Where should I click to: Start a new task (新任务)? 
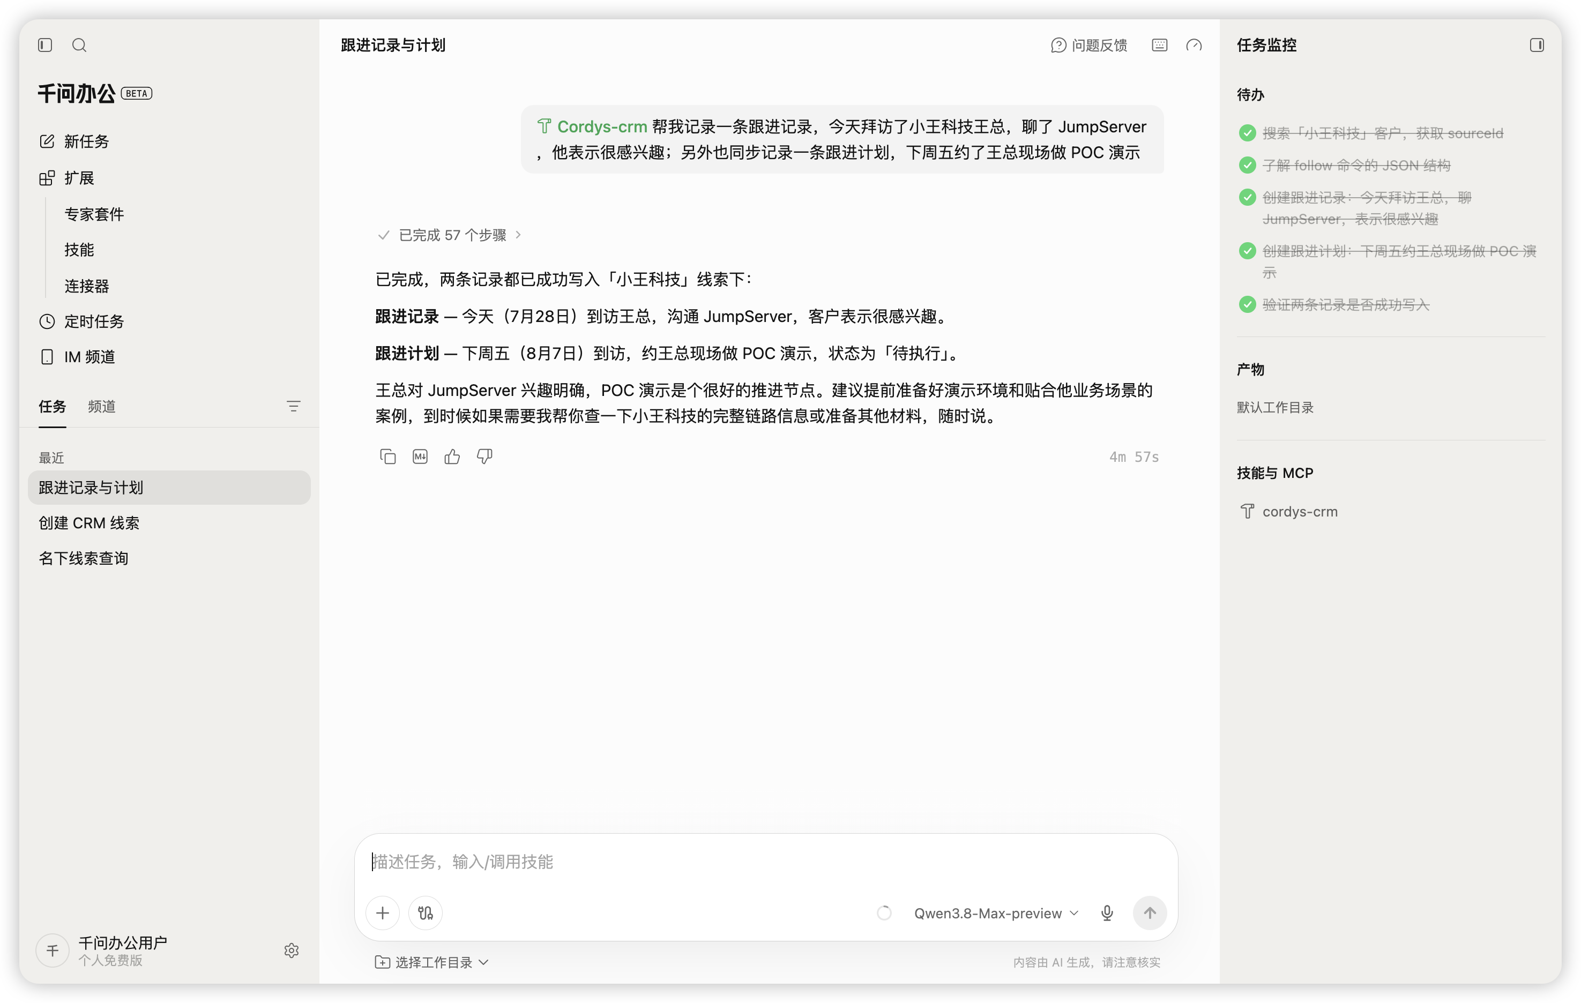(73, 141)
